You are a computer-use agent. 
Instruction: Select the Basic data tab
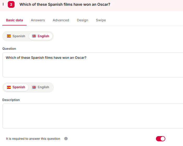15,20
